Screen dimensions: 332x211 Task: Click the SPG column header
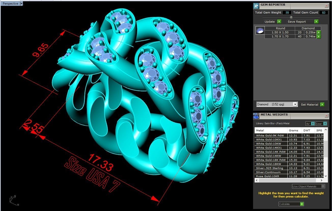click(x=319, y=130)
